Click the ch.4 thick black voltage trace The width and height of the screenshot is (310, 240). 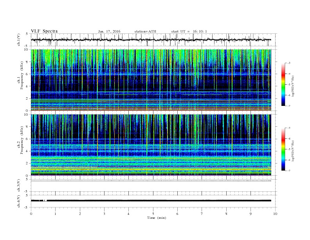(x=151, y=201)
